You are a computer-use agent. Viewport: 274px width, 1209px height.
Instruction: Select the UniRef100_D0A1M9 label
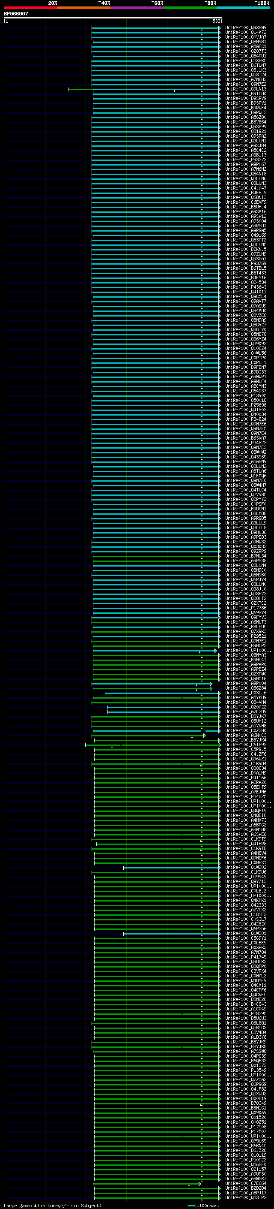(246, 773)
